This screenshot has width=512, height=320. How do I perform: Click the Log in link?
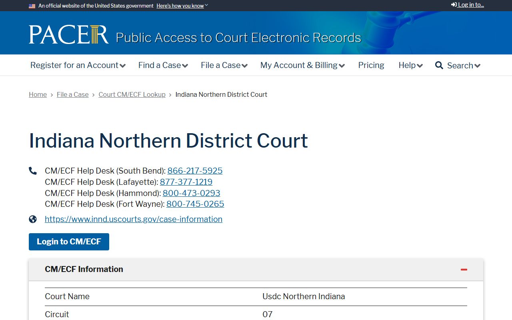[x=468, y=5]
